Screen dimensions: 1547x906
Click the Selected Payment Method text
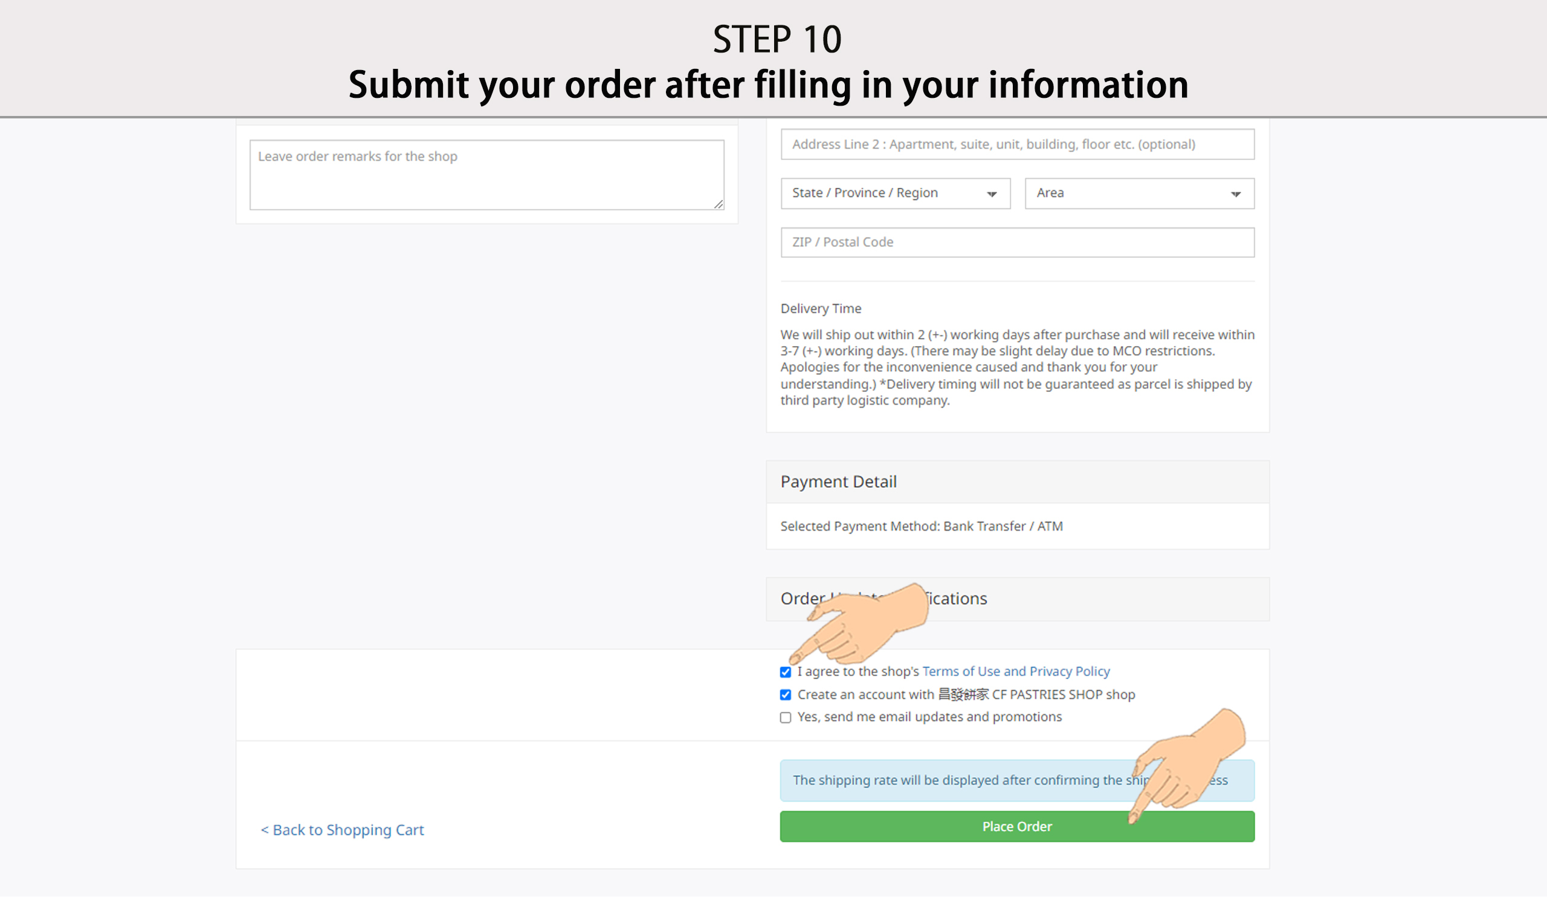(x=922, y=526)
